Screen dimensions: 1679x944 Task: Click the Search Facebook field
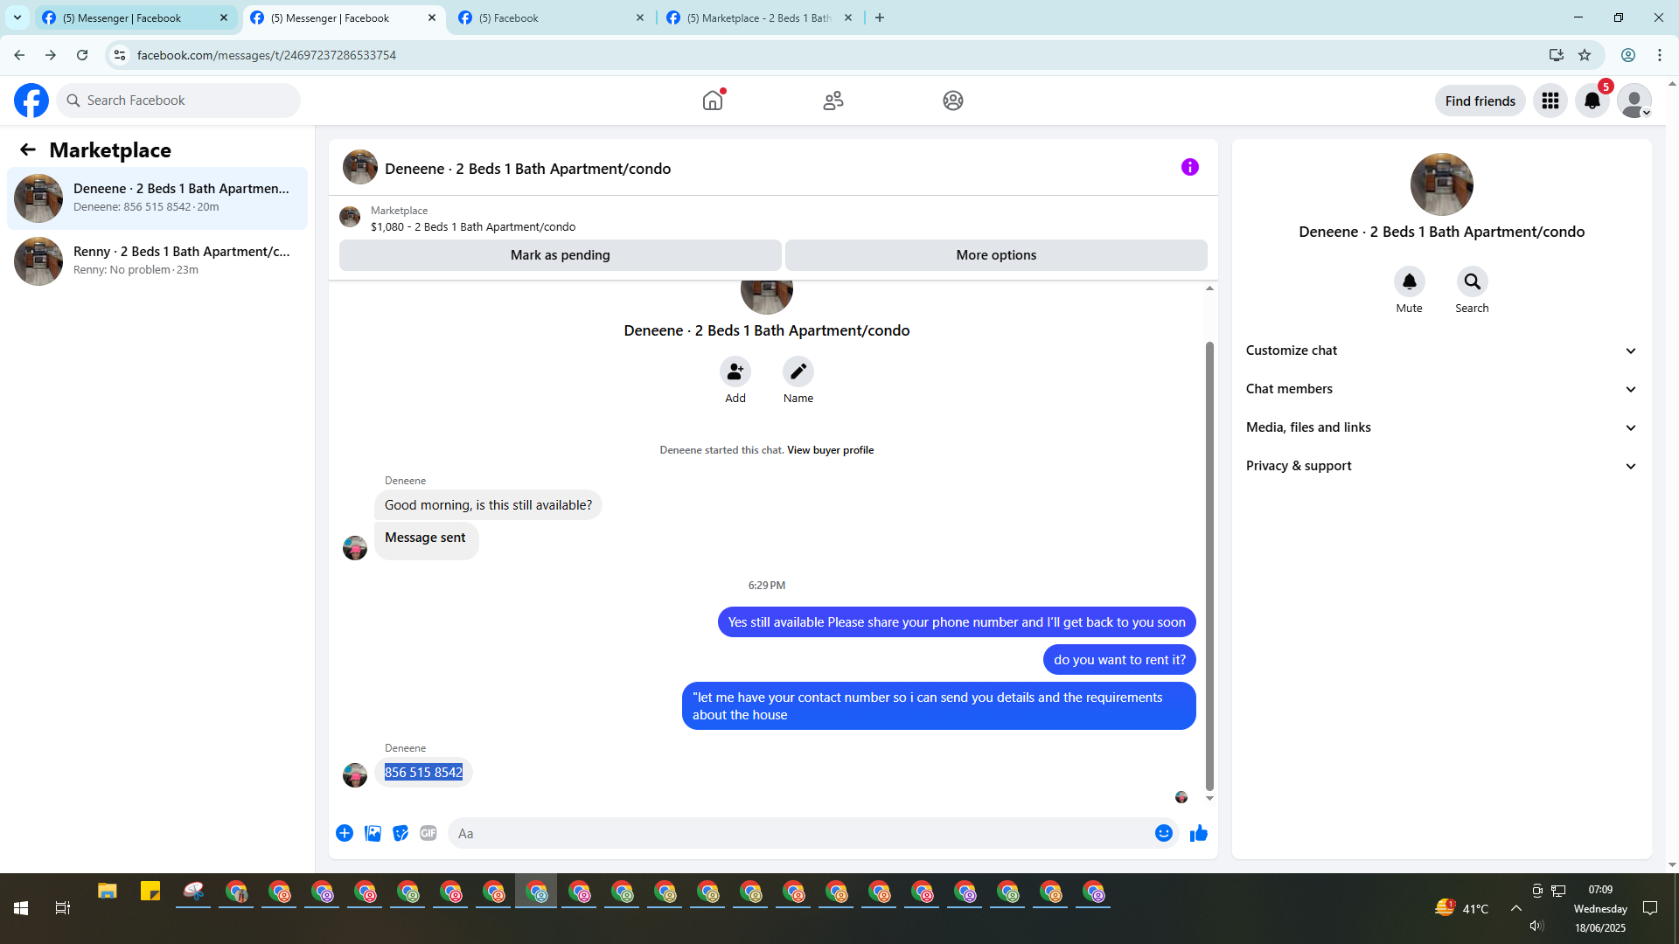point(178,101)
